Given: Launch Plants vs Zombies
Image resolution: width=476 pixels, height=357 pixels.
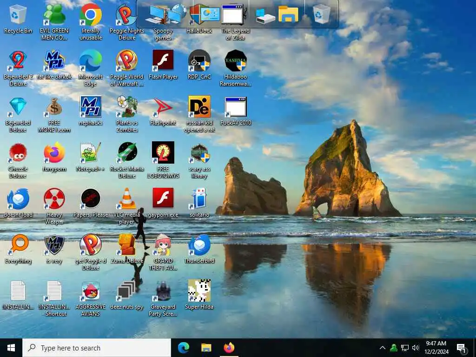Looking at the screenshot, I should click(127, 114).
